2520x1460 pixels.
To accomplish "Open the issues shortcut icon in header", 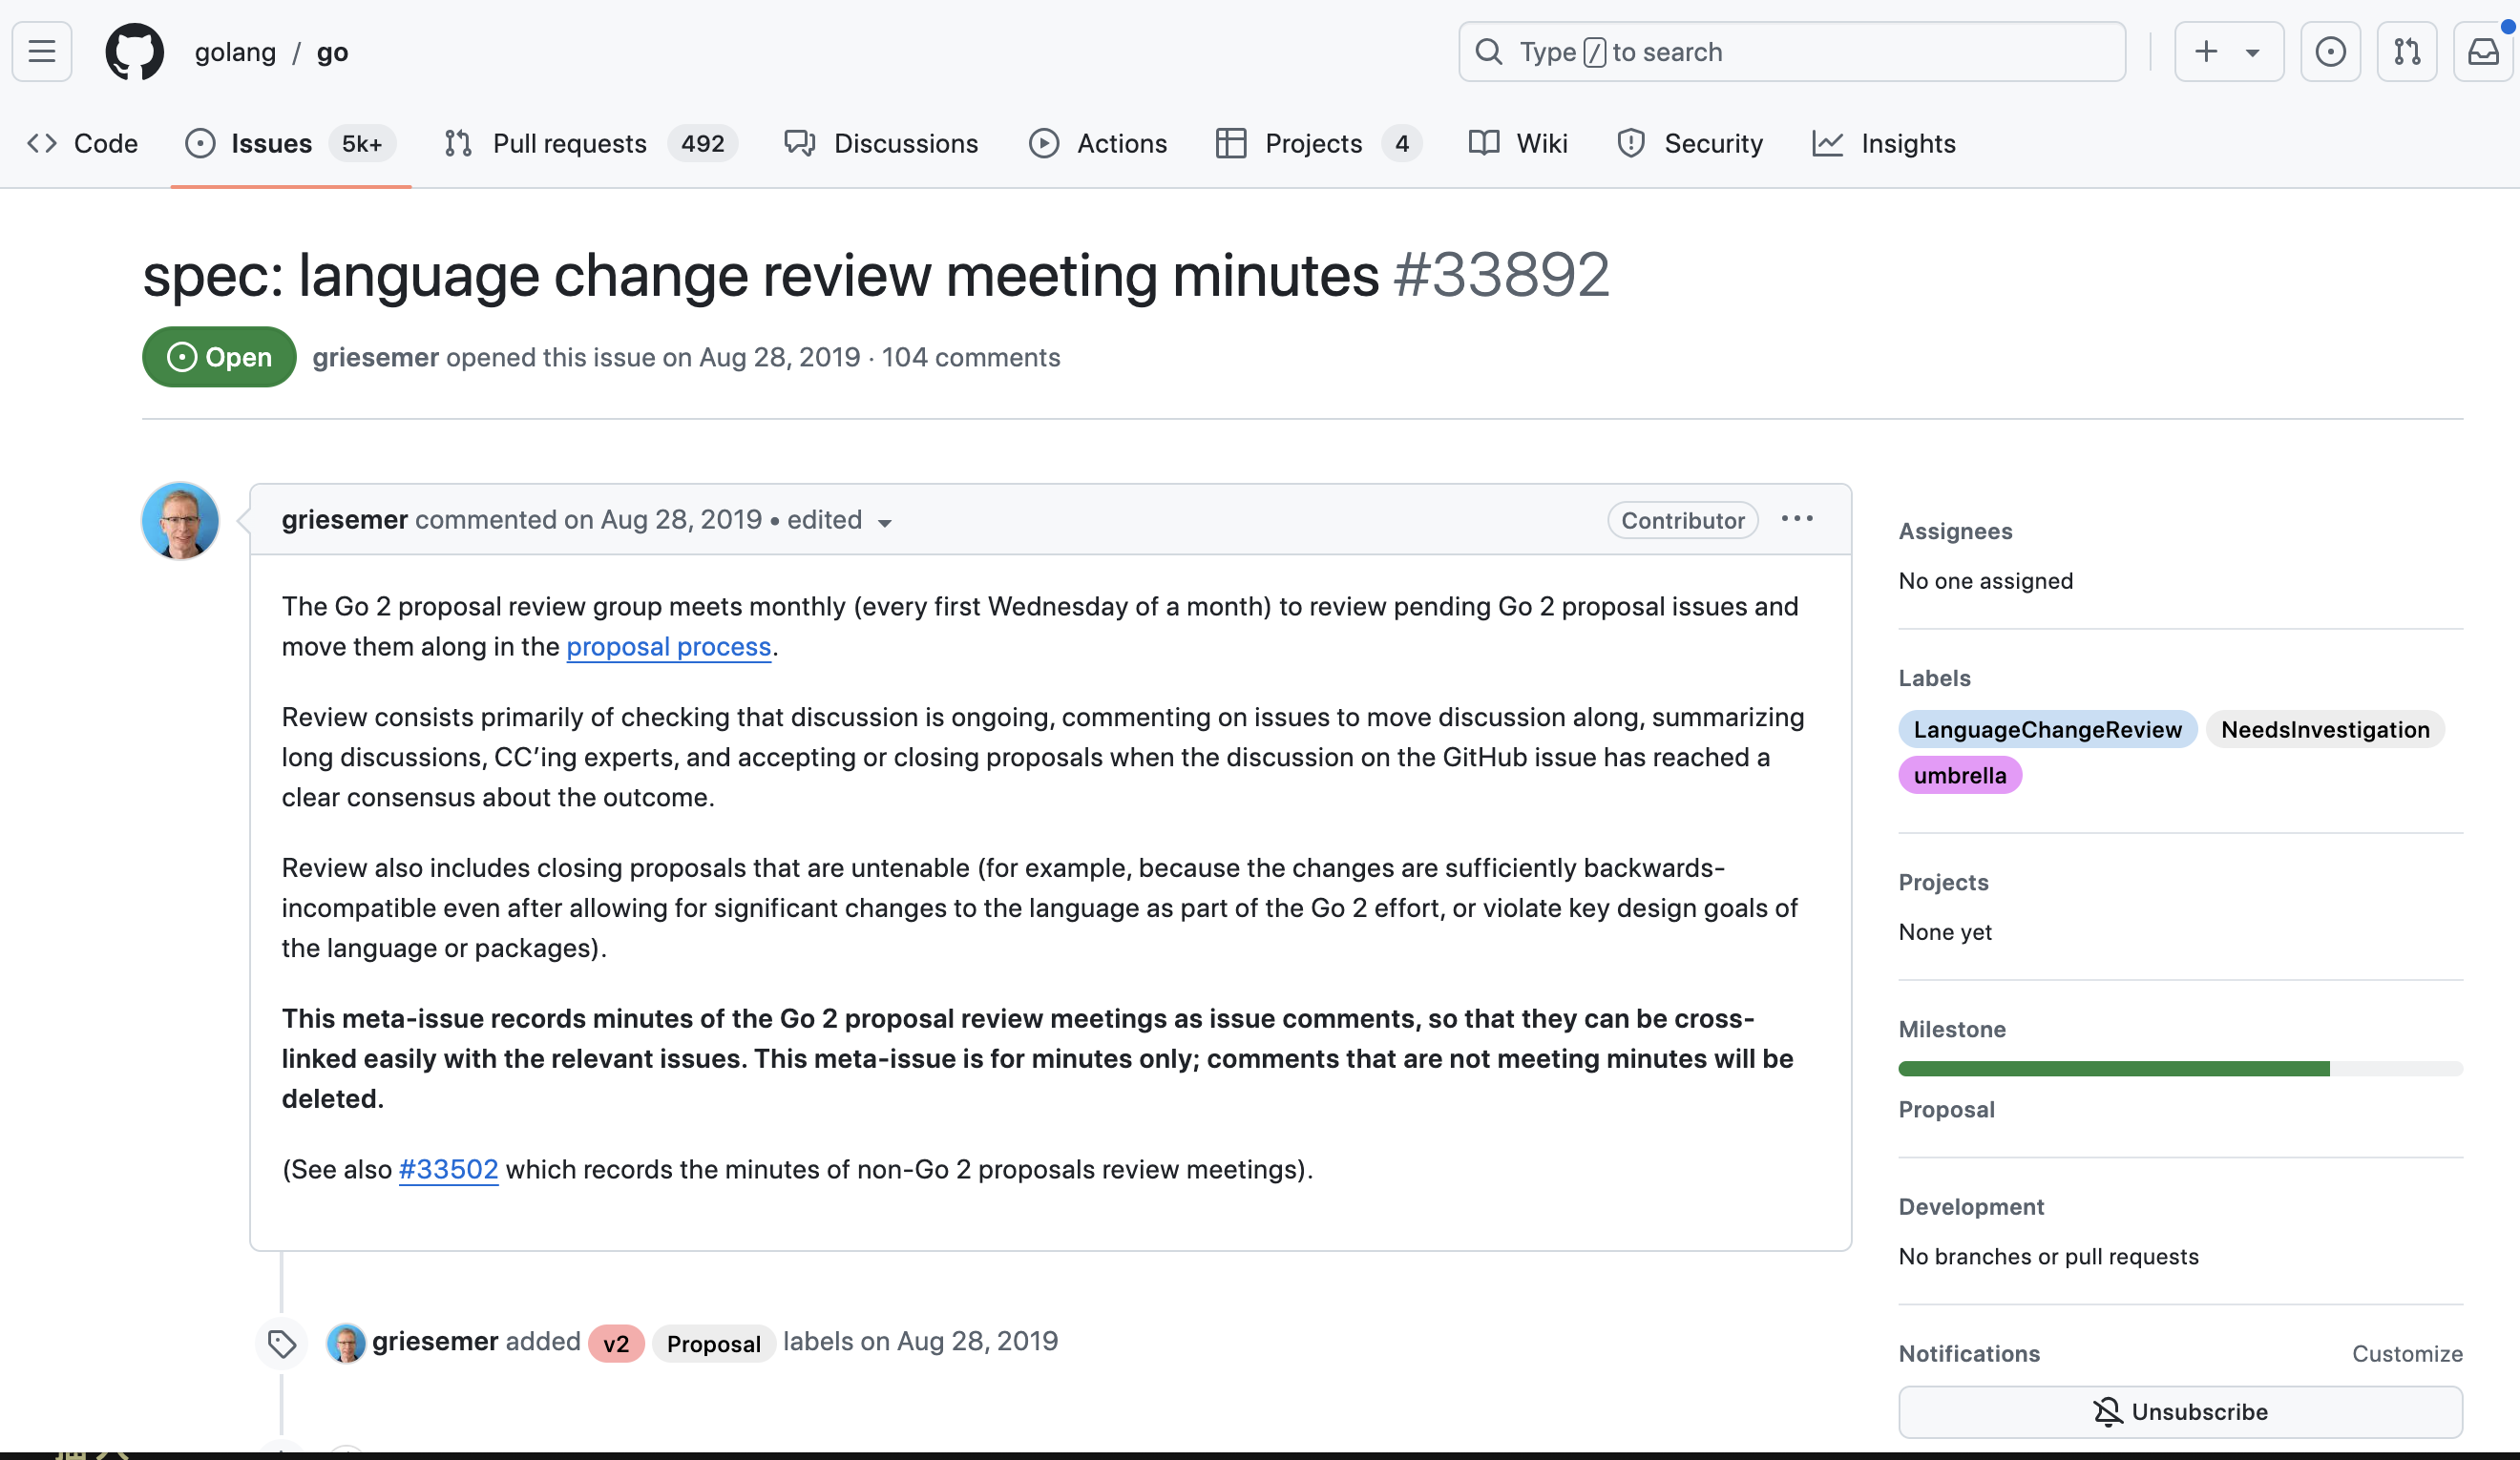I will coord(2330,52).
